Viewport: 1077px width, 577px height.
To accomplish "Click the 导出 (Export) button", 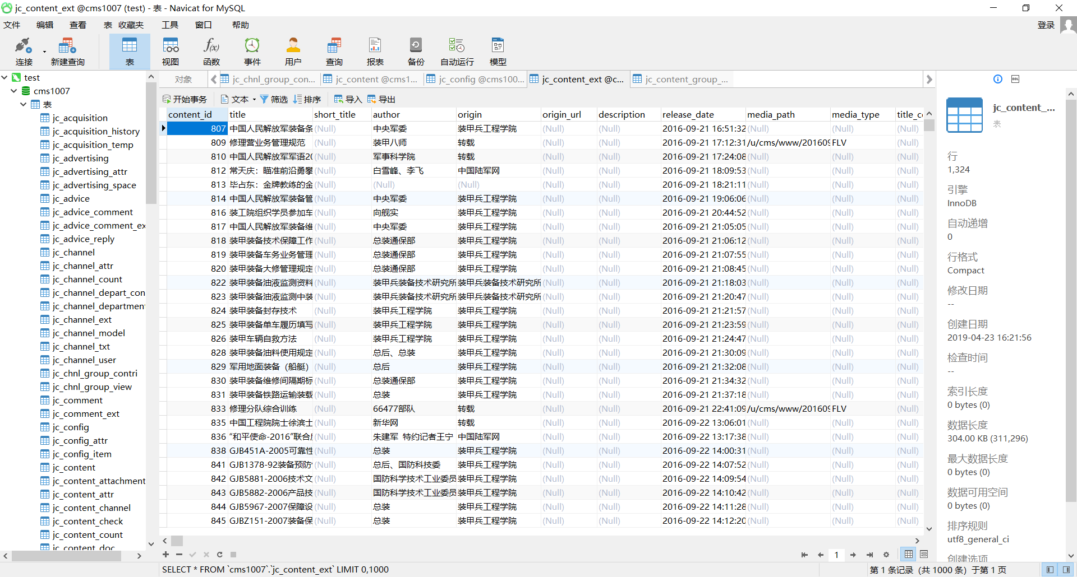I will coord(381,99).
